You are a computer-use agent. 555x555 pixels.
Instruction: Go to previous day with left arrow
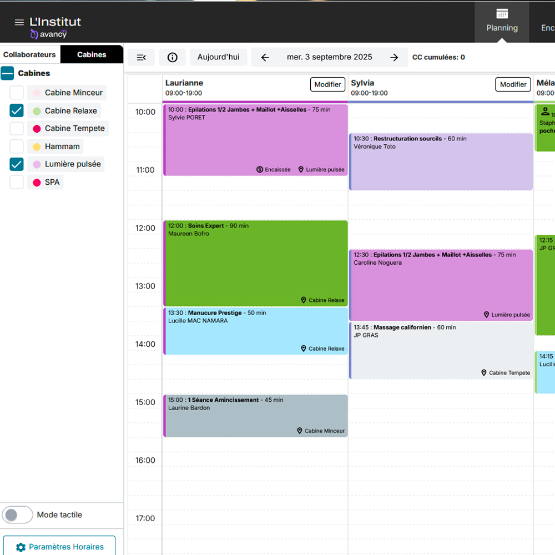(265, 57)
